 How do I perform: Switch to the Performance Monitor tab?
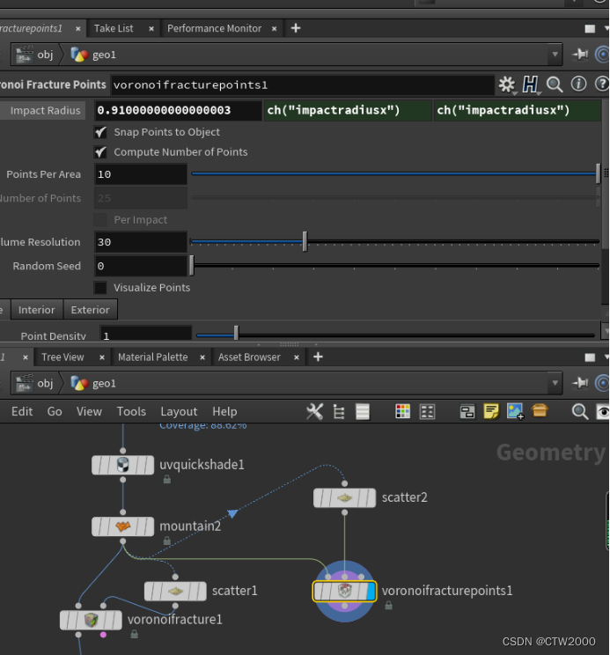tap(214, 28)
